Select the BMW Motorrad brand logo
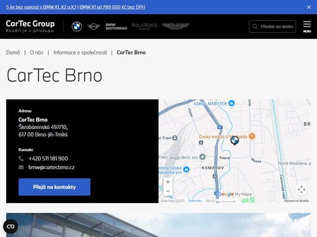Viewport: 317px width, 237px height. (116, 27)
